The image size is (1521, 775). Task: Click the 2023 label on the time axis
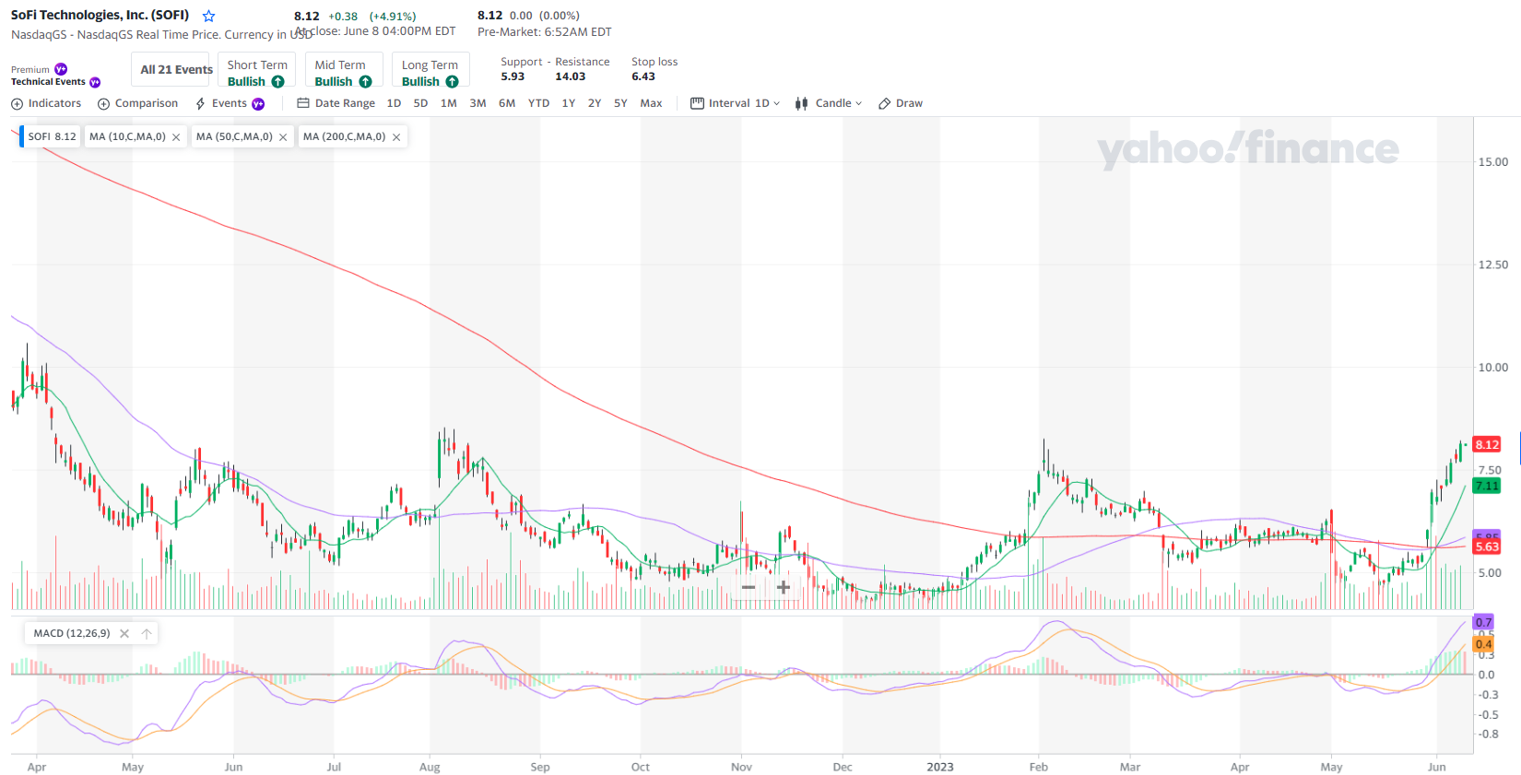940,767
